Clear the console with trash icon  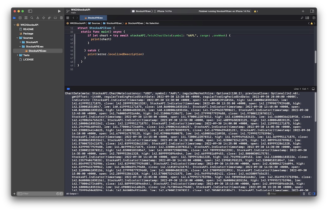(x=304, y=194)
